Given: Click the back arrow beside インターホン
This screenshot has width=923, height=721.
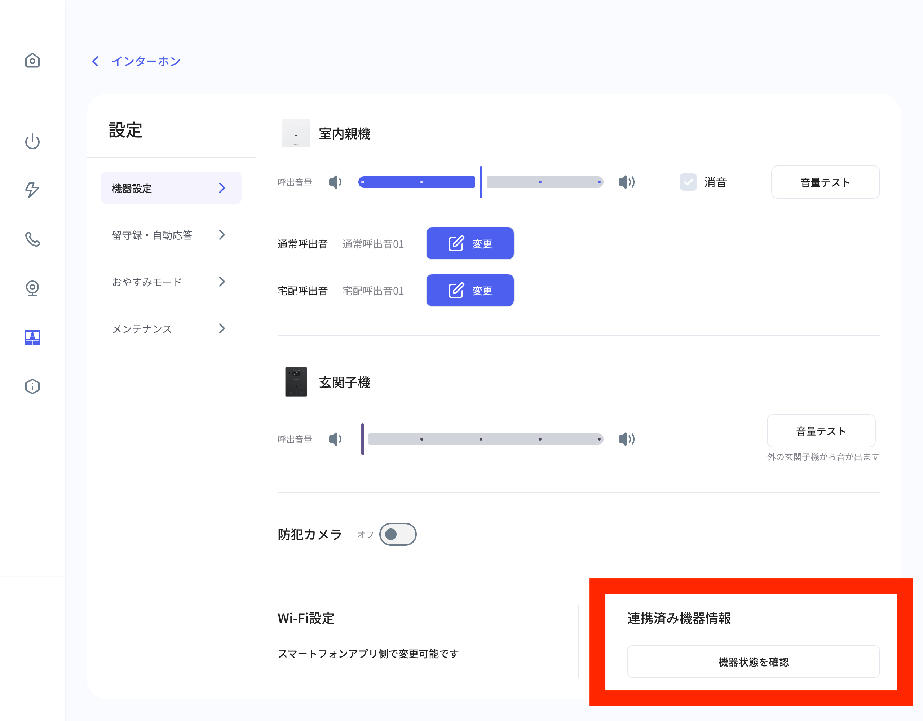Looking at the screenshot, I should pos(96,61).
